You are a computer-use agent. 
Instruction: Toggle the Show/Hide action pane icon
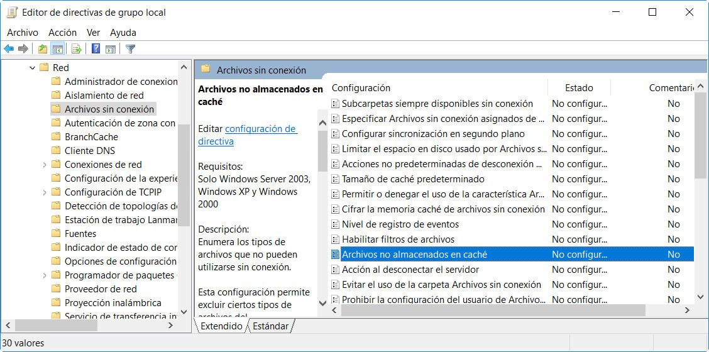(111, 49)
